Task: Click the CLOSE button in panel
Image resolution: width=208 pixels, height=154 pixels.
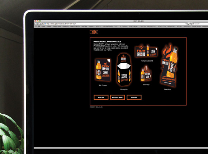Action: coord(134,98)
